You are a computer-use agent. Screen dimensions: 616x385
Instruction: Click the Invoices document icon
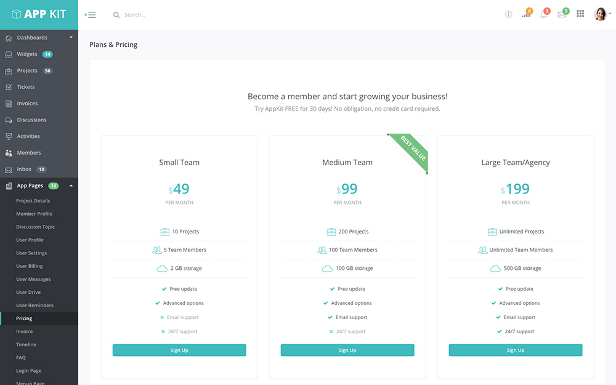pos(9,103)
